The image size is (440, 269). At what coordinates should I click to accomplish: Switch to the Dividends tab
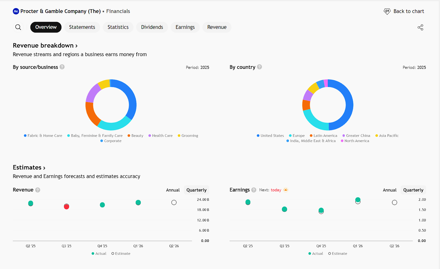click(152, 27)
